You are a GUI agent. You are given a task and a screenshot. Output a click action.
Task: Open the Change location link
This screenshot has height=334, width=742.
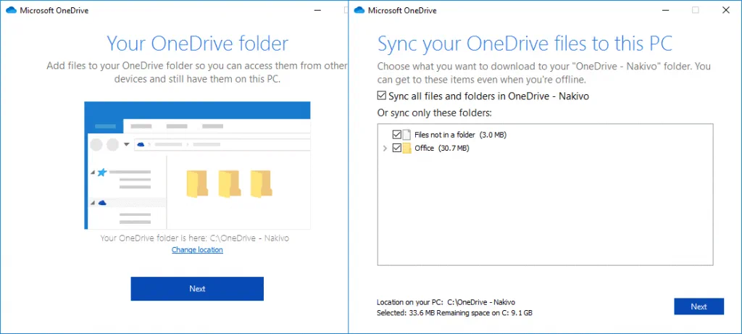click(x=197, y=250)
